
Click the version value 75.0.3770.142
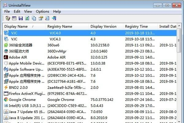102,100
